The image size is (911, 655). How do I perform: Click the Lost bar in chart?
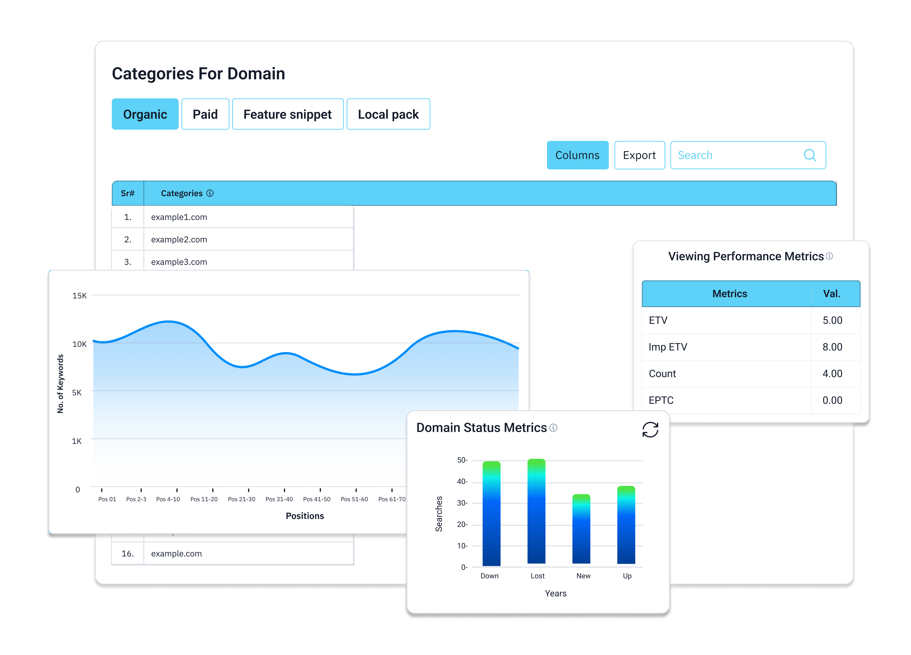536,512
